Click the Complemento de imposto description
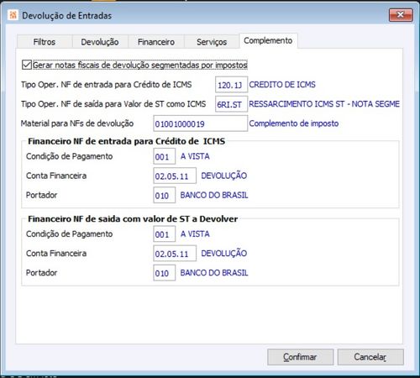This screenshot has width=420, height=378. click(294, 123)
